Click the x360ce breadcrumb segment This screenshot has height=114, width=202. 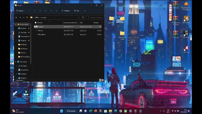point(37,17)
